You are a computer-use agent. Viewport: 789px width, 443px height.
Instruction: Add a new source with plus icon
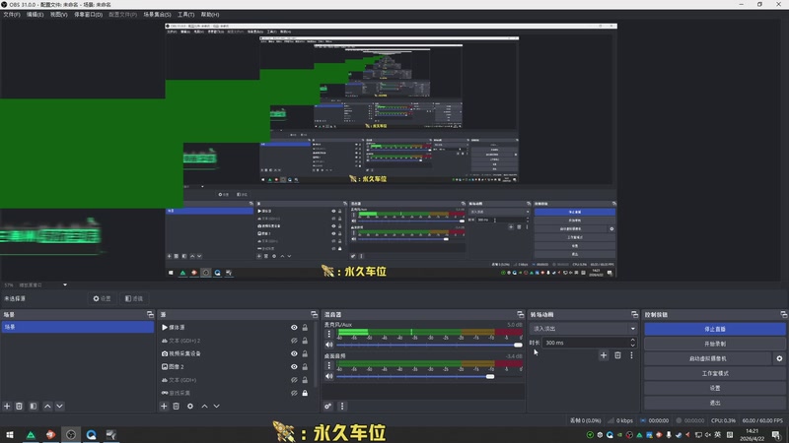[164, 406]
